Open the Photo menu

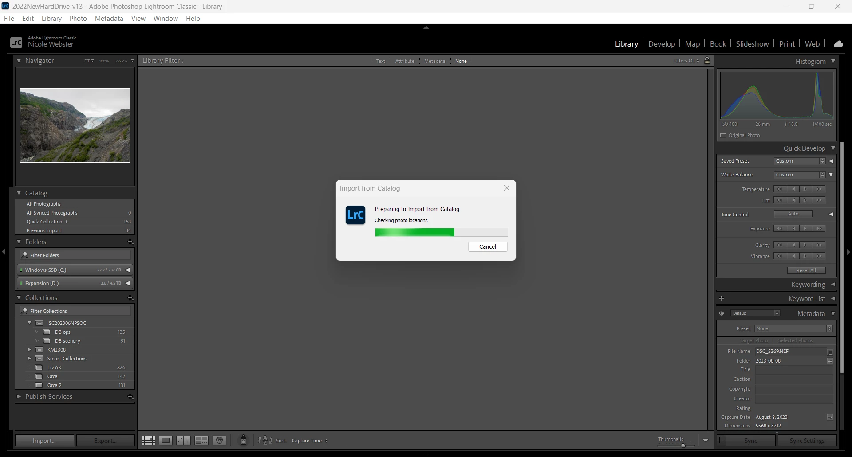[x=78, y=18]
